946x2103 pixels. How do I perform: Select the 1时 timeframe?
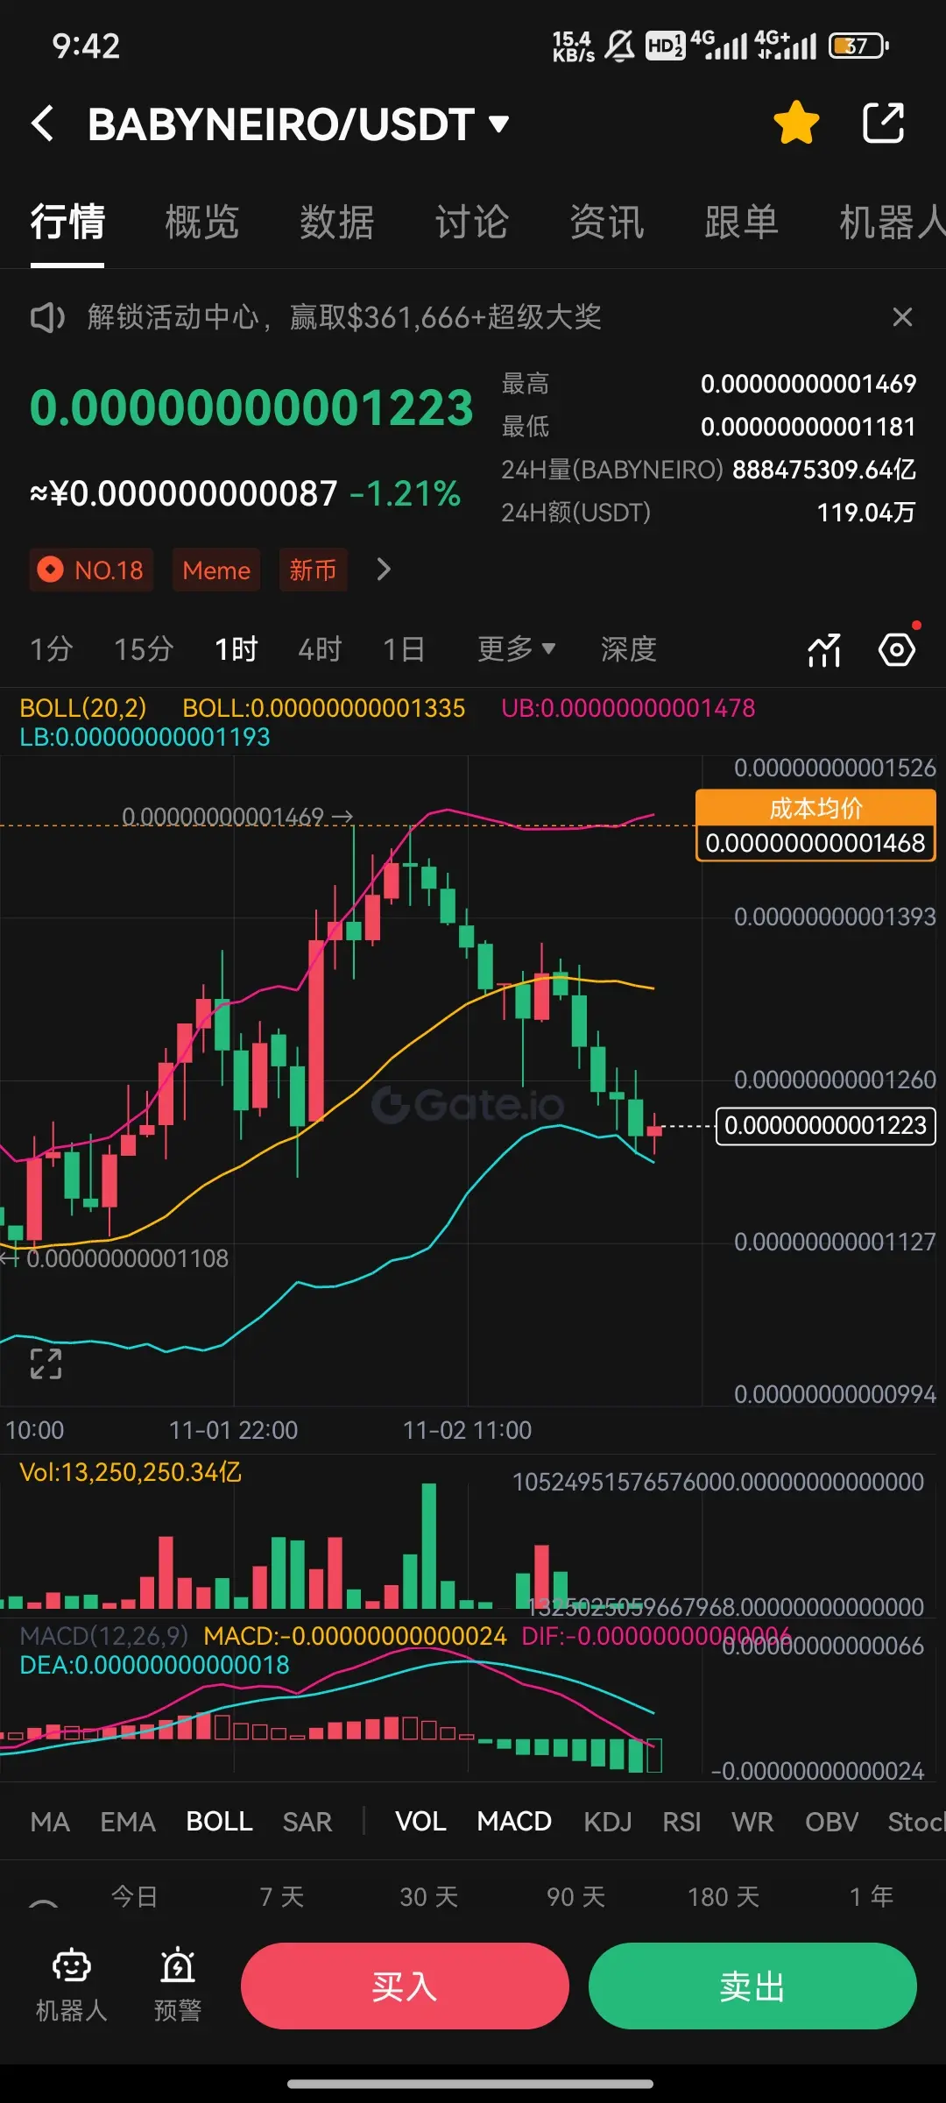pos(236,649)
